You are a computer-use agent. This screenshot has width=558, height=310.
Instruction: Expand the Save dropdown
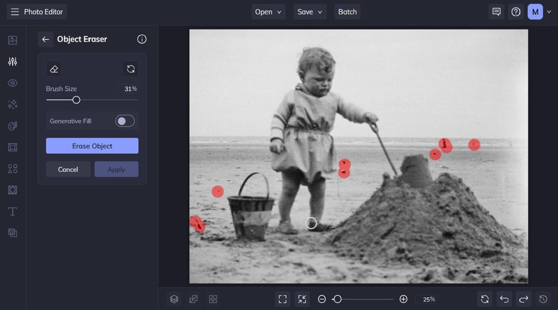coord(310,12)
